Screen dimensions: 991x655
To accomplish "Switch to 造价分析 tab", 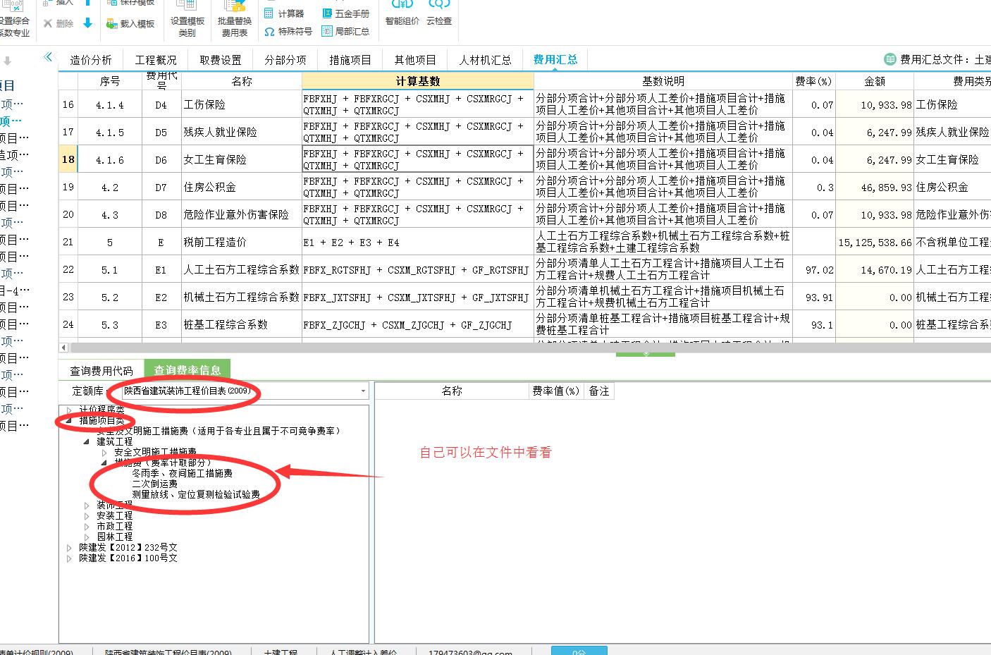I will point(91,60).
